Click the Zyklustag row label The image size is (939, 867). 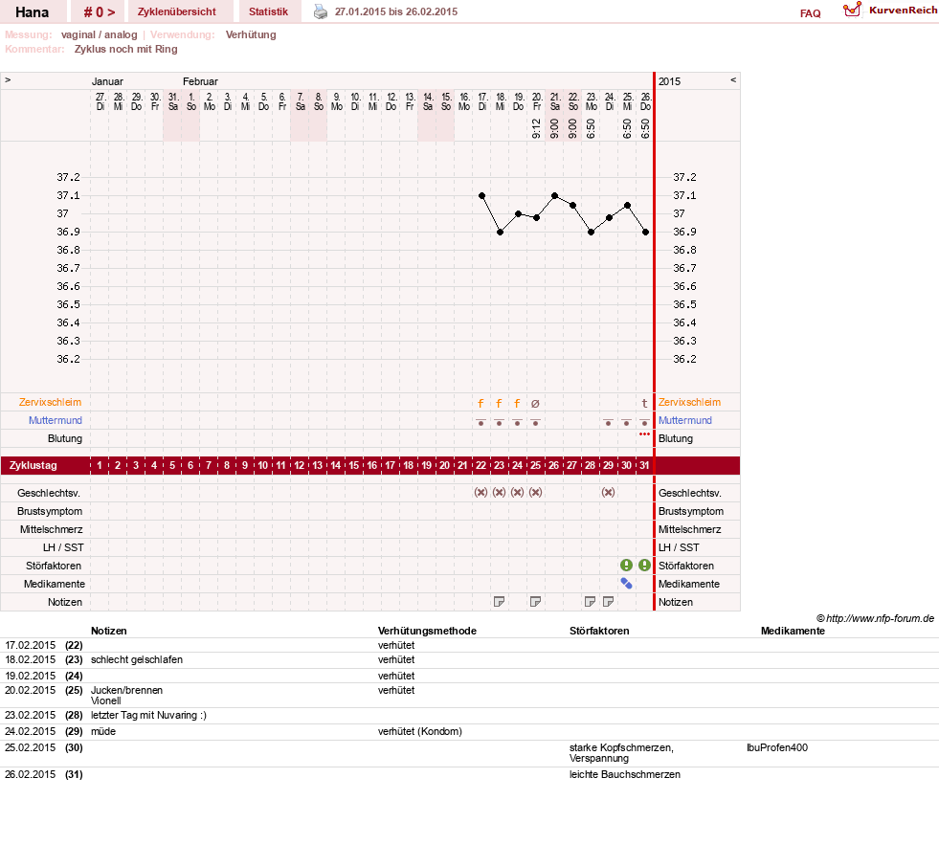point(33,465)
